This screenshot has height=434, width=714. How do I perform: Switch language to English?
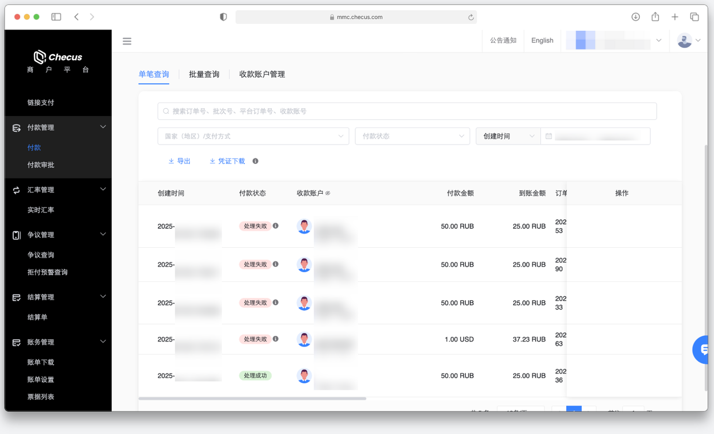click(x=542, y=41)
